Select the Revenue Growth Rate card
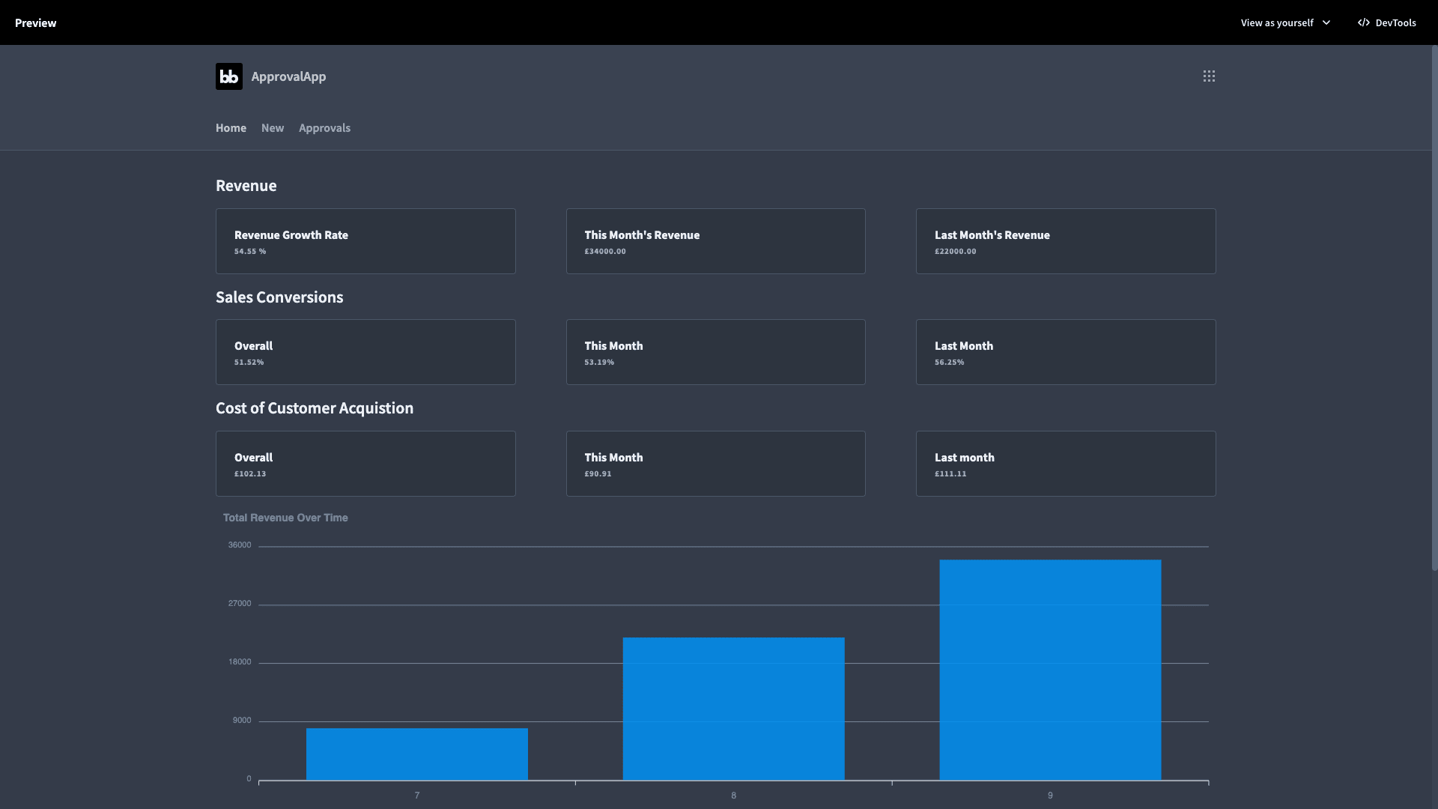This screenshot has width=1438, height=809. [365, 241]
